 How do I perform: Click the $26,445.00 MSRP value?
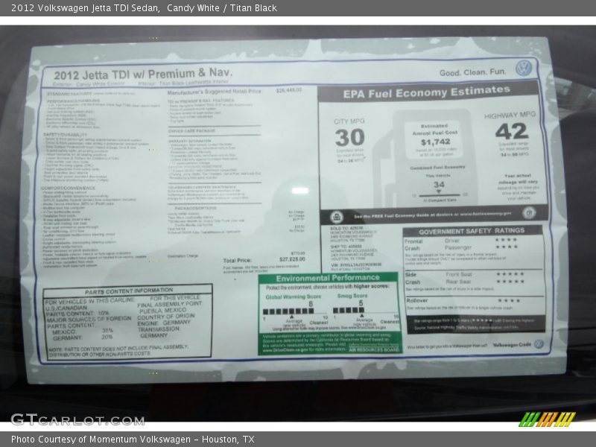click(289, 90)
